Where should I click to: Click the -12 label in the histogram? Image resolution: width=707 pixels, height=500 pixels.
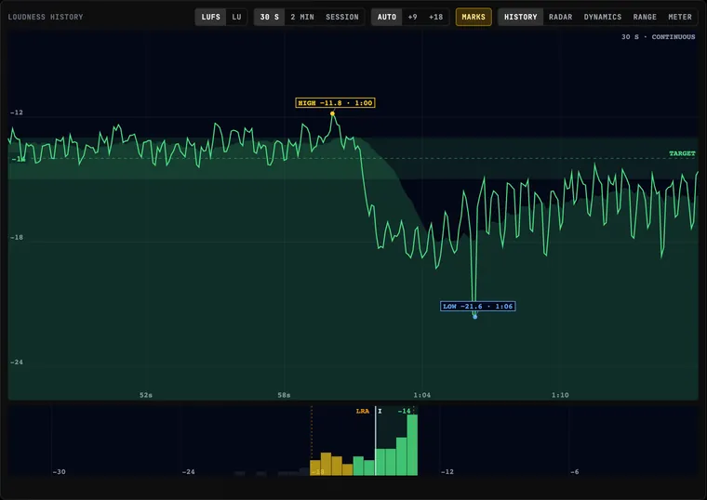[x=447, y=472]
